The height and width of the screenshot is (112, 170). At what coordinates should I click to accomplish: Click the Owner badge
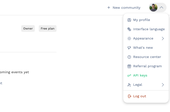[28, 28]
